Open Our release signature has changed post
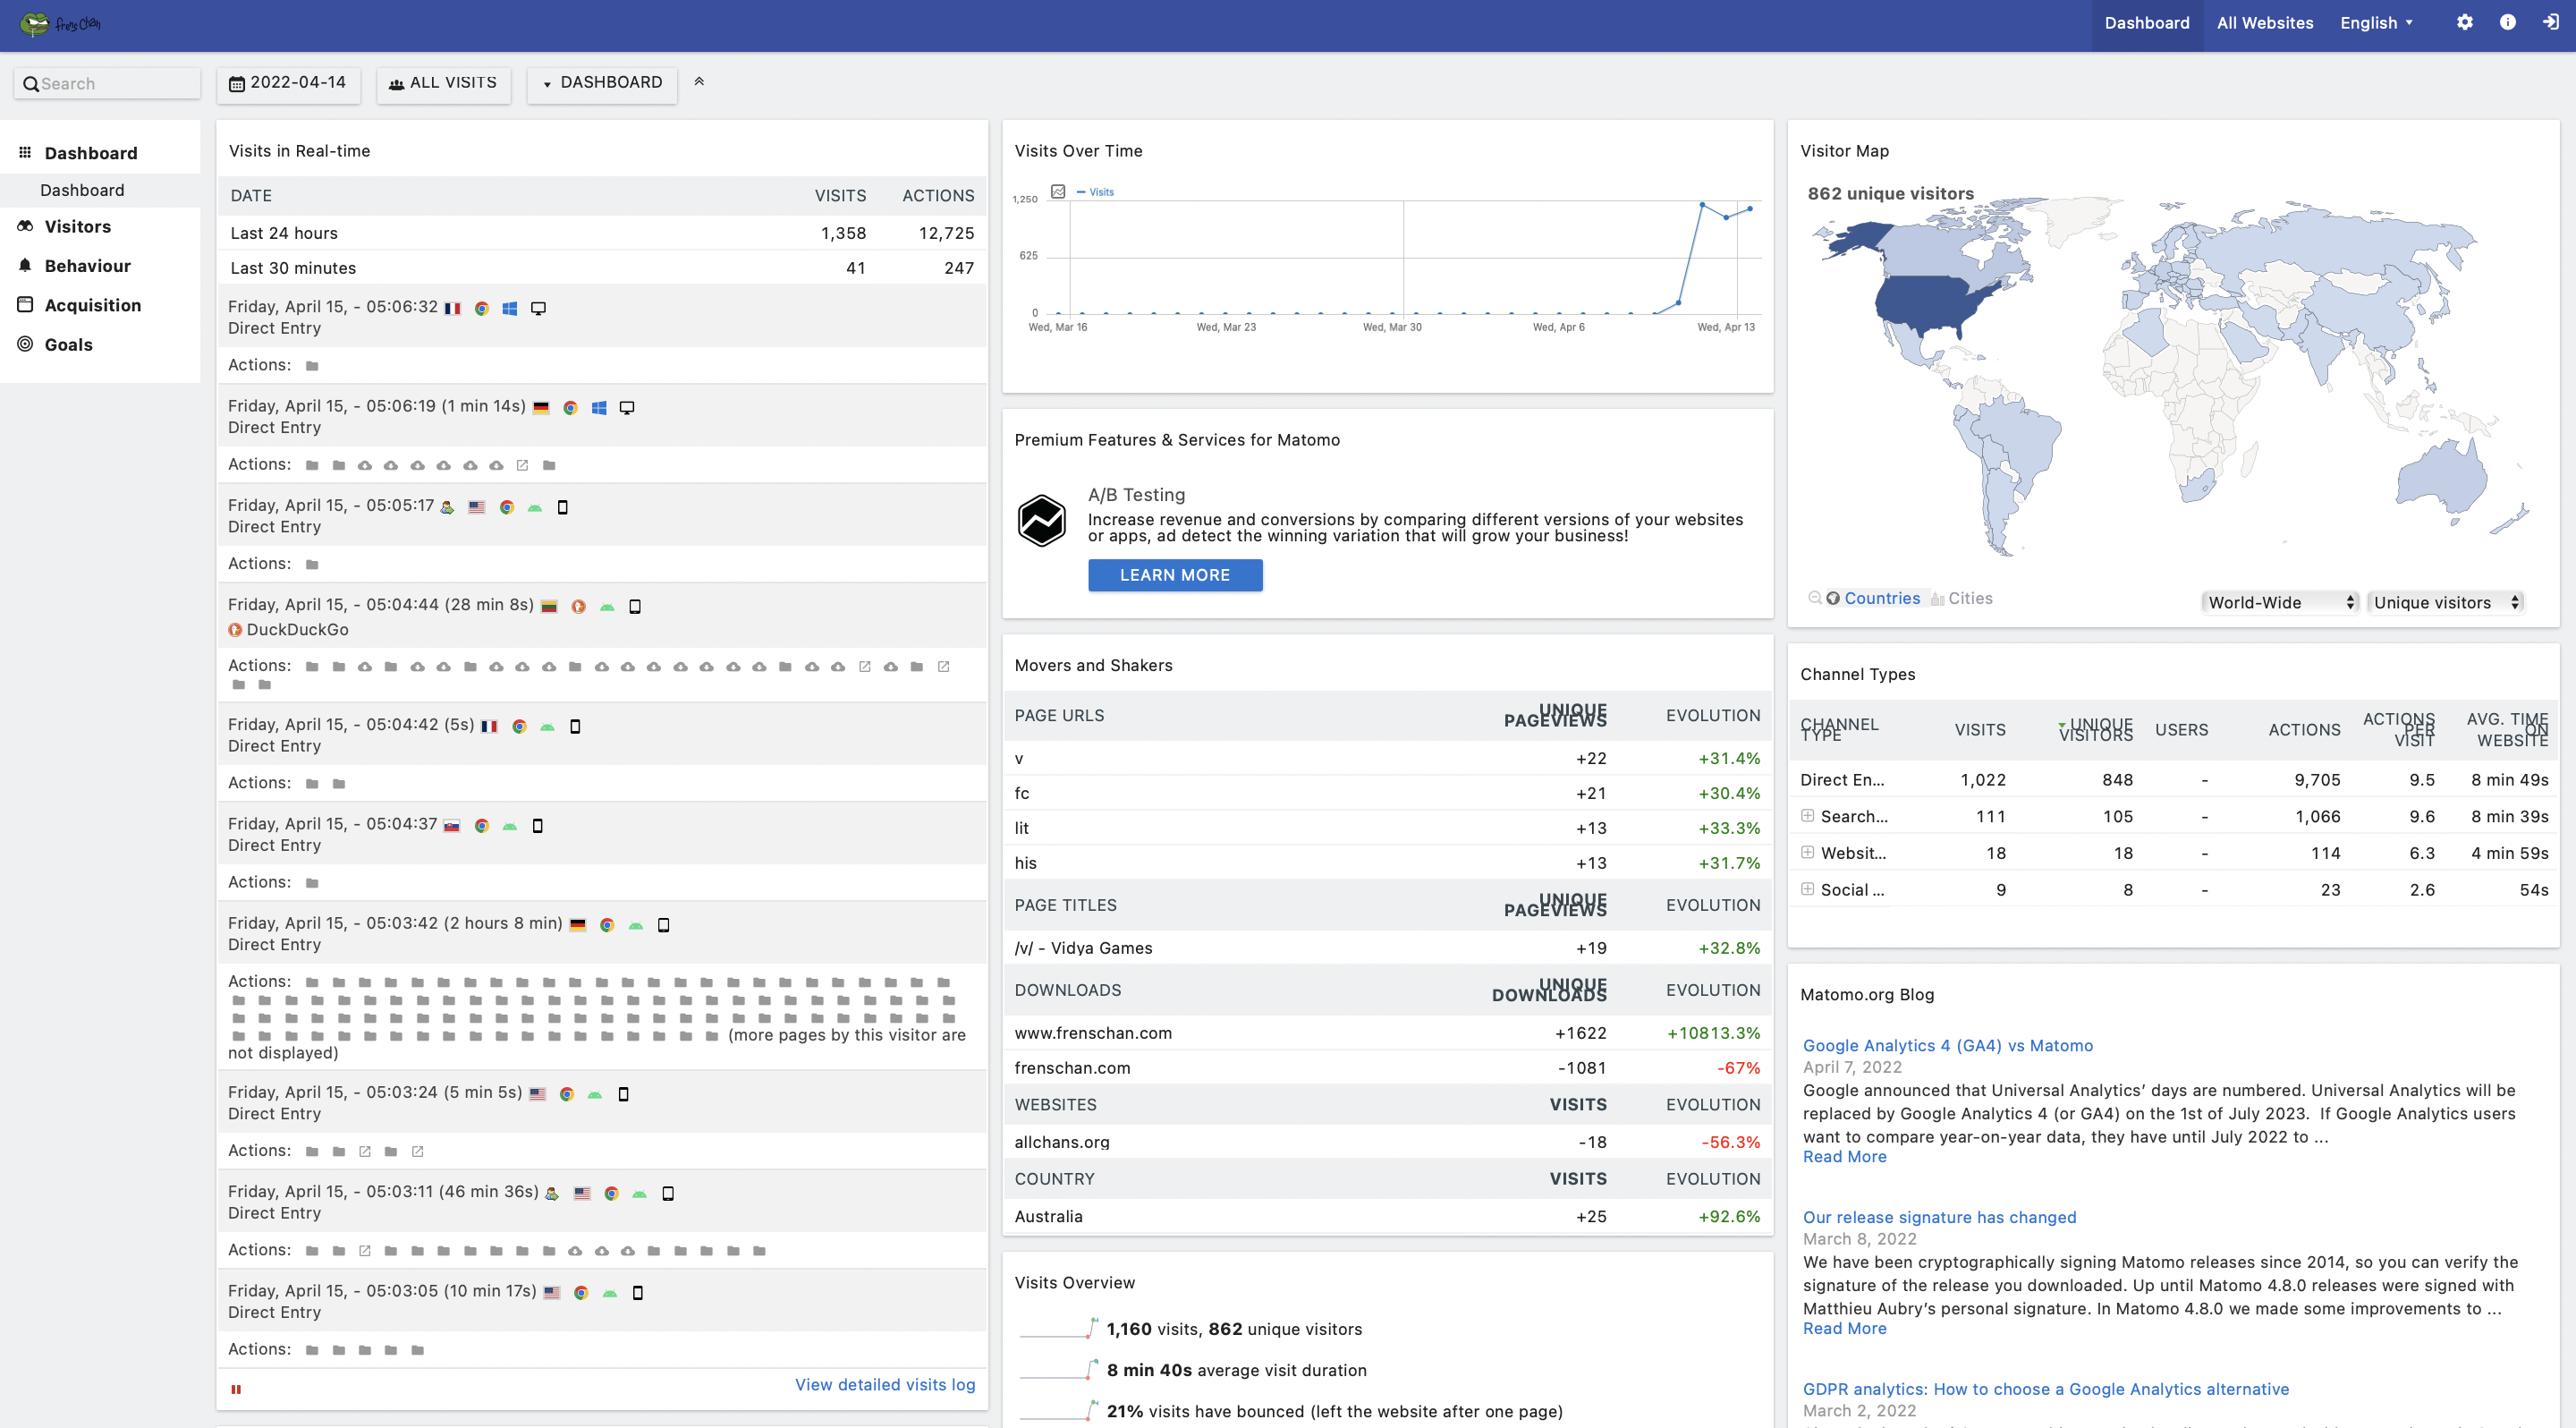Screen dimensions: 2576x1428 point(1939,1217)
